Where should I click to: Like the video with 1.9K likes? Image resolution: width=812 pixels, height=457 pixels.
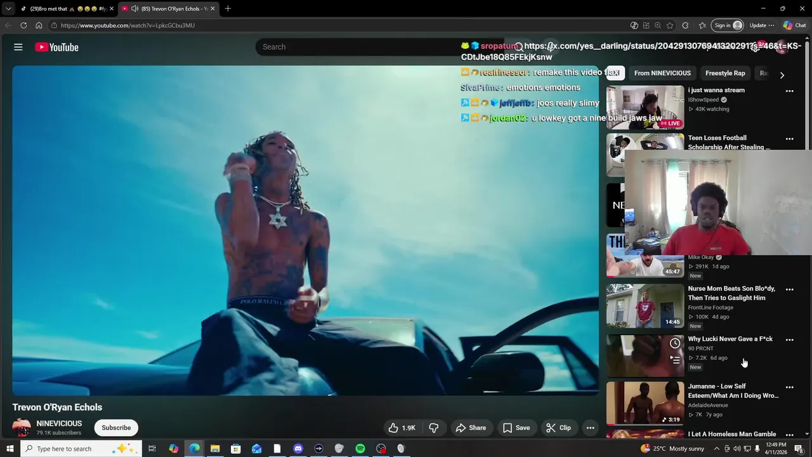pos(402,428)
